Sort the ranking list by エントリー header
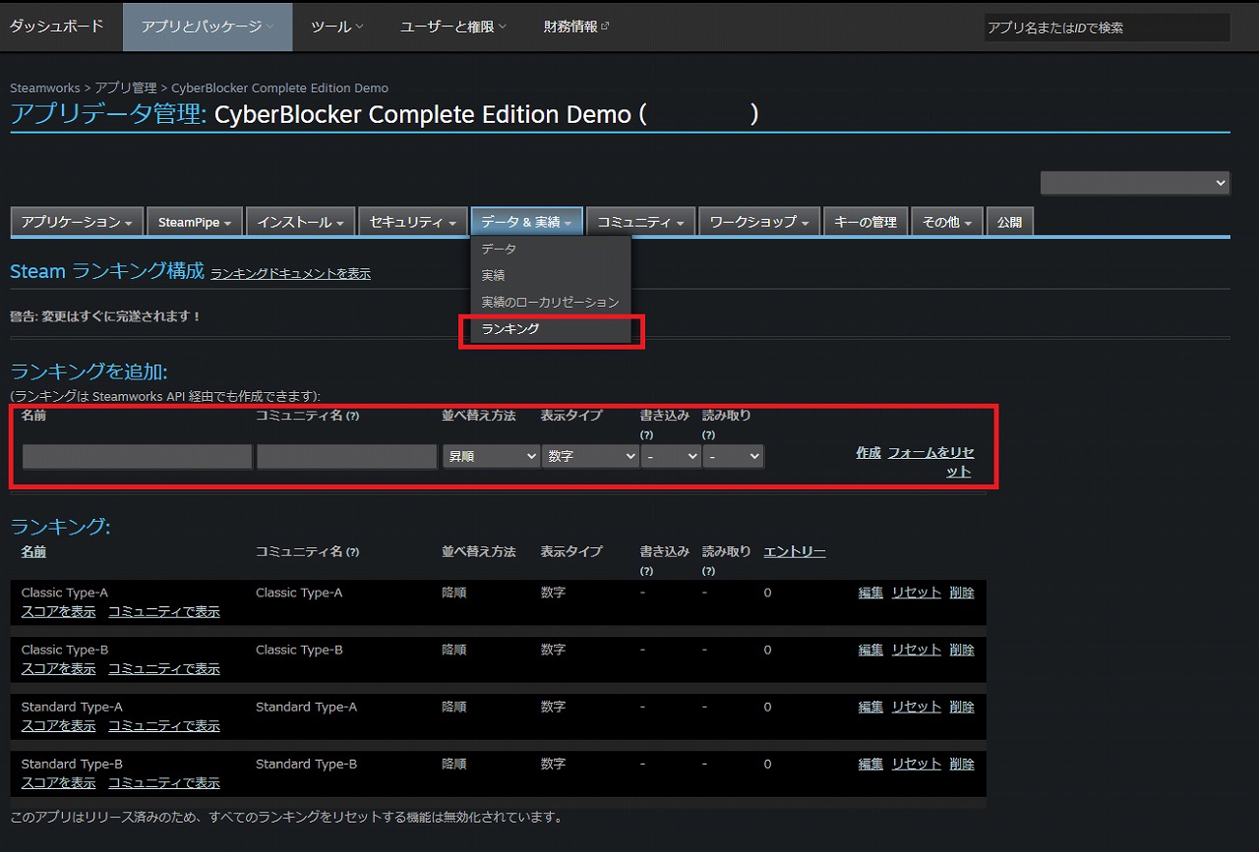This screenshot has height=852, width=1259. coord(795,552)
